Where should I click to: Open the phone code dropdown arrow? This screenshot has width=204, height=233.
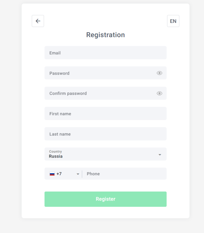(x=78, y=174)
